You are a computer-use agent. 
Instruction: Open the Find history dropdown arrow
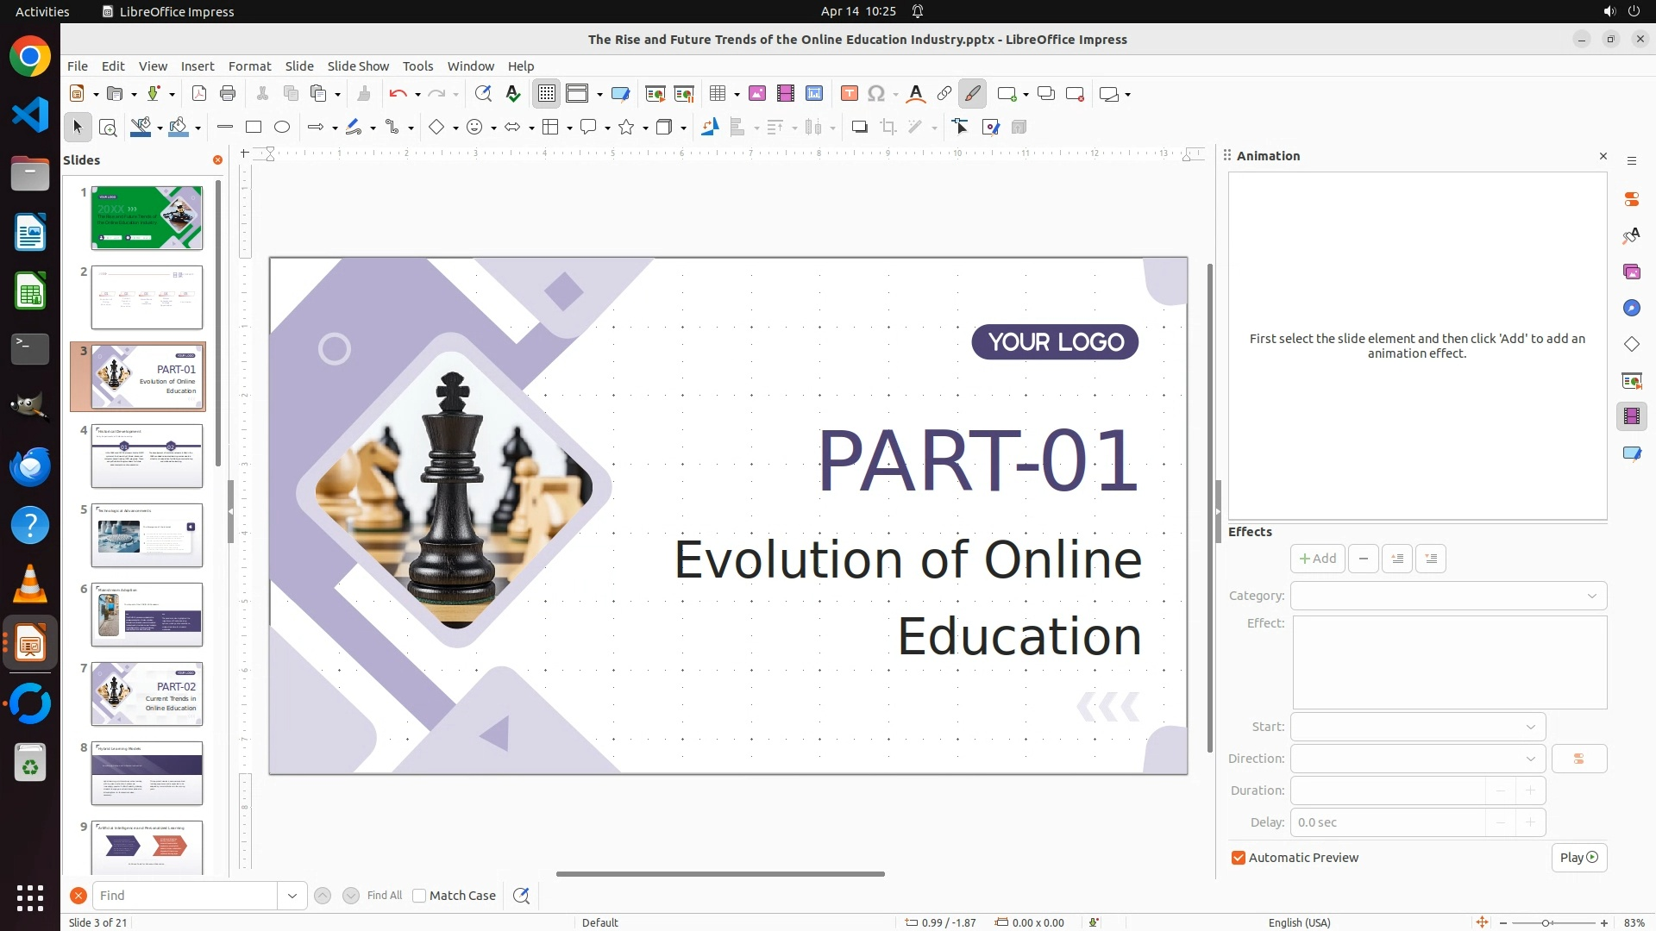[x=292, y=896]
